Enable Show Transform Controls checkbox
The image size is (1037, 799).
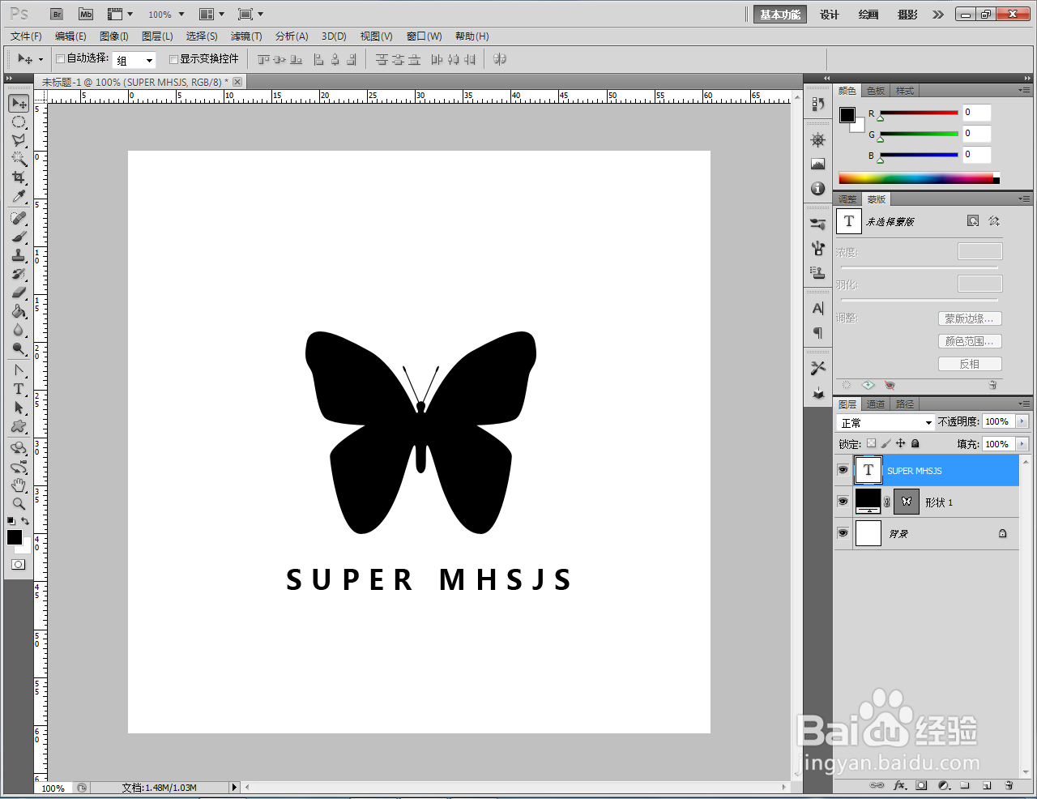(173, 59)
